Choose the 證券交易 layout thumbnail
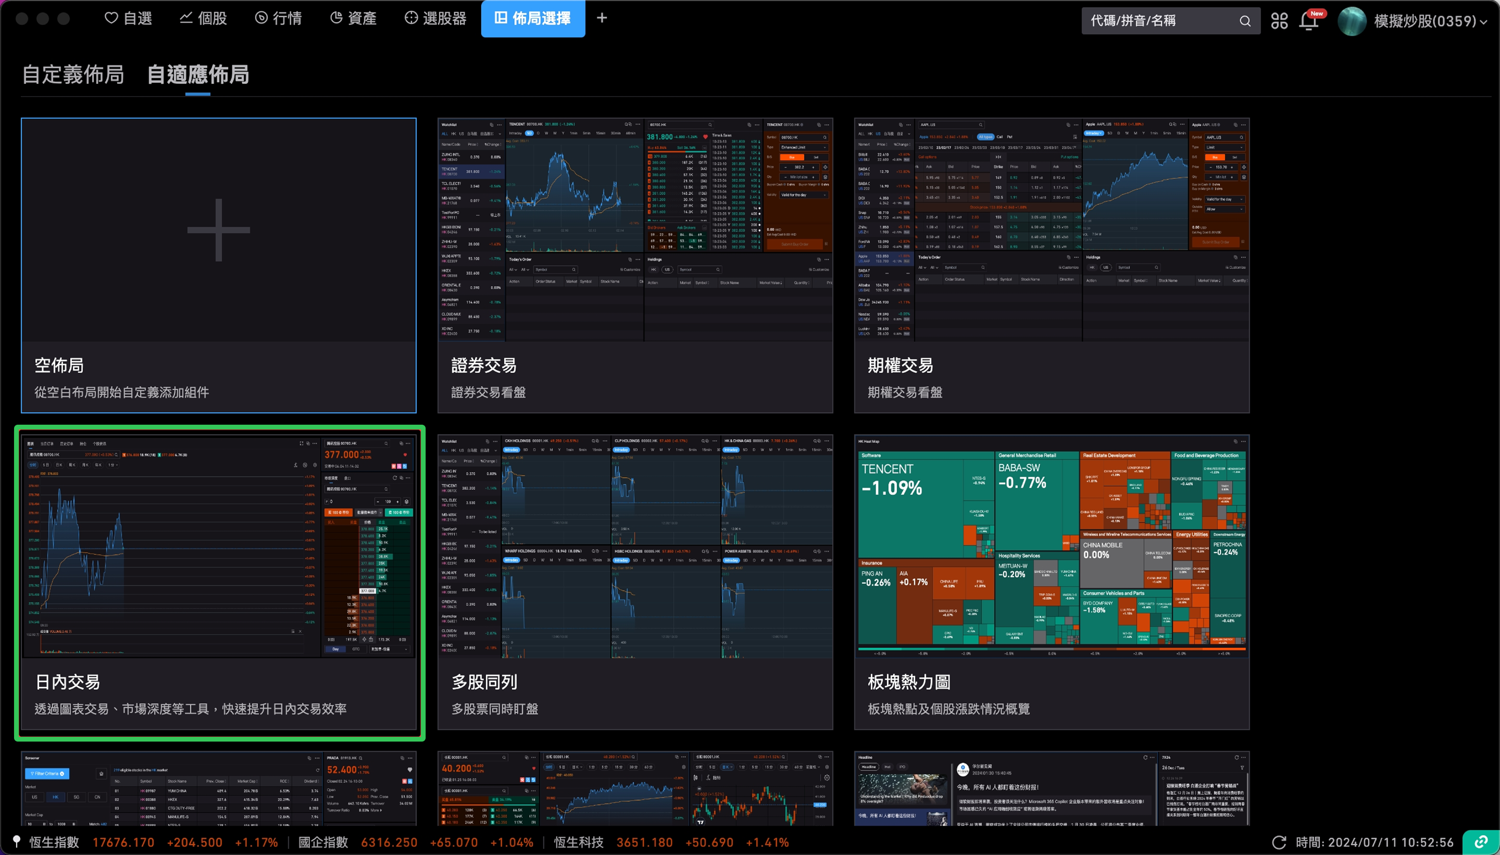 pyautogui.click(x=635, y=265)
